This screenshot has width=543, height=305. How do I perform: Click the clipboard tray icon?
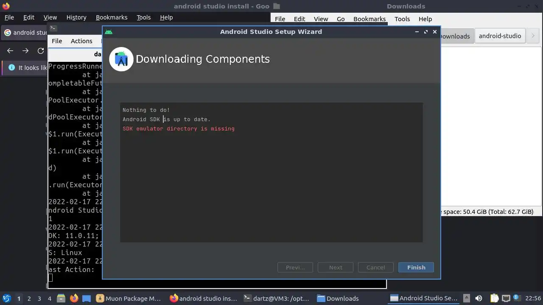point(494,298)
